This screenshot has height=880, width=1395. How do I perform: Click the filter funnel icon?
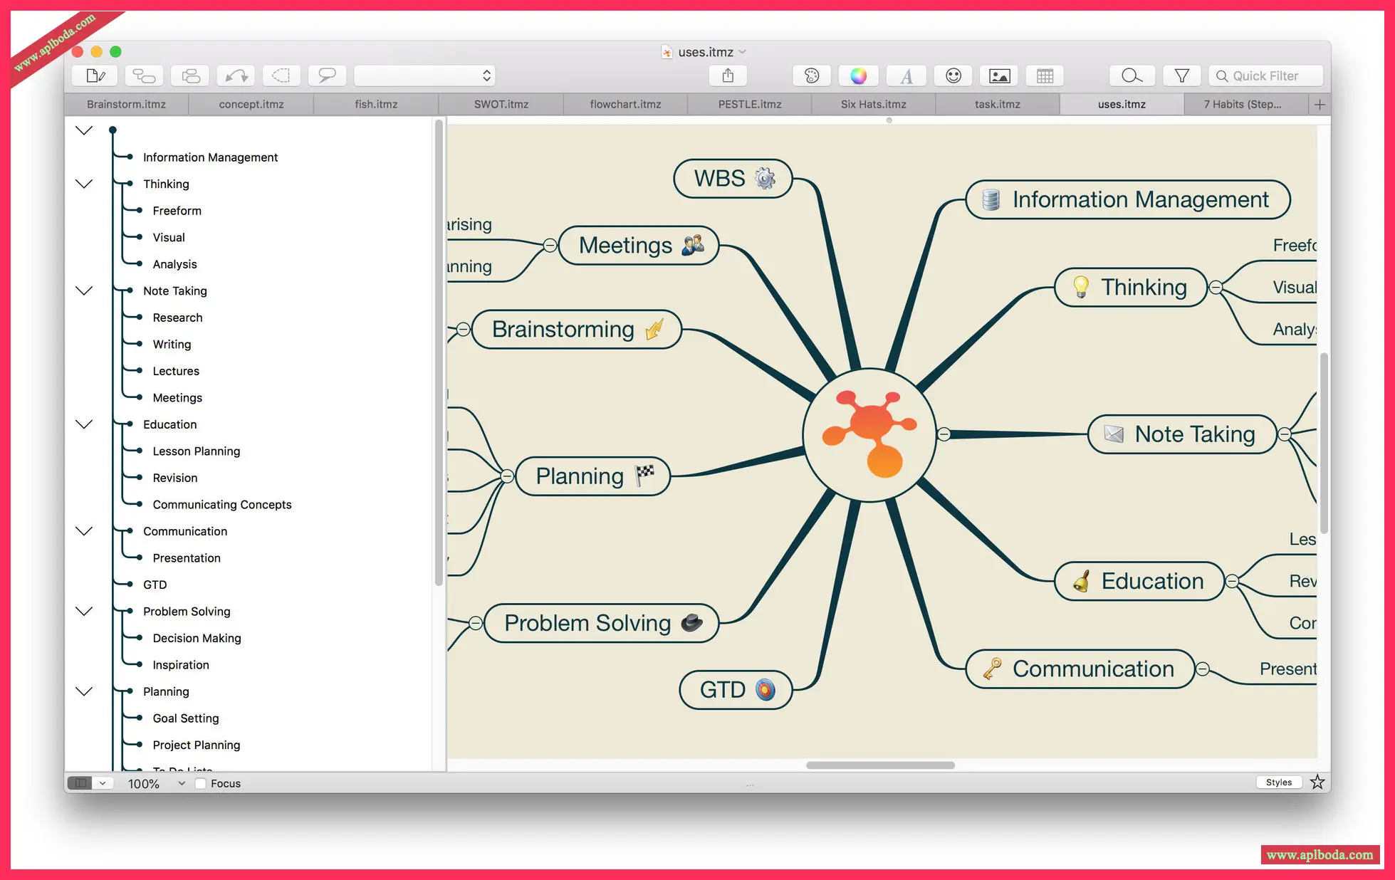pyautogui.click(x=1181, y=75)
